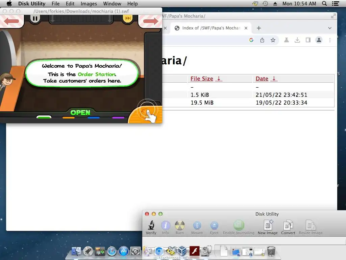Open System Preferences from the Dock
Screen dimensions: 346x260
(135, 252)
